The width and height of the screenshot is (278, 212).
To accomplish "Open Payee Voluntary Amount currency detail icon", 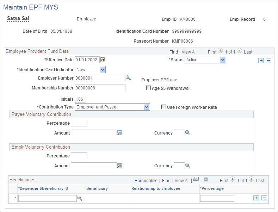I will 120,133.
